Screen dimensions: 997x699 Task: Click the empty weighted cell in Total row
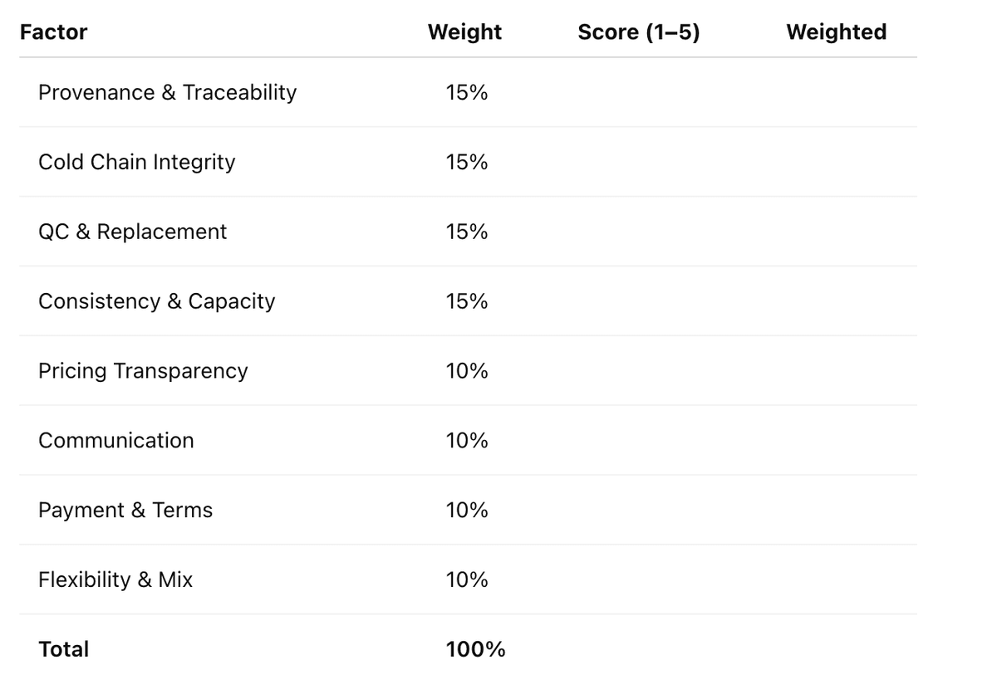836,649
